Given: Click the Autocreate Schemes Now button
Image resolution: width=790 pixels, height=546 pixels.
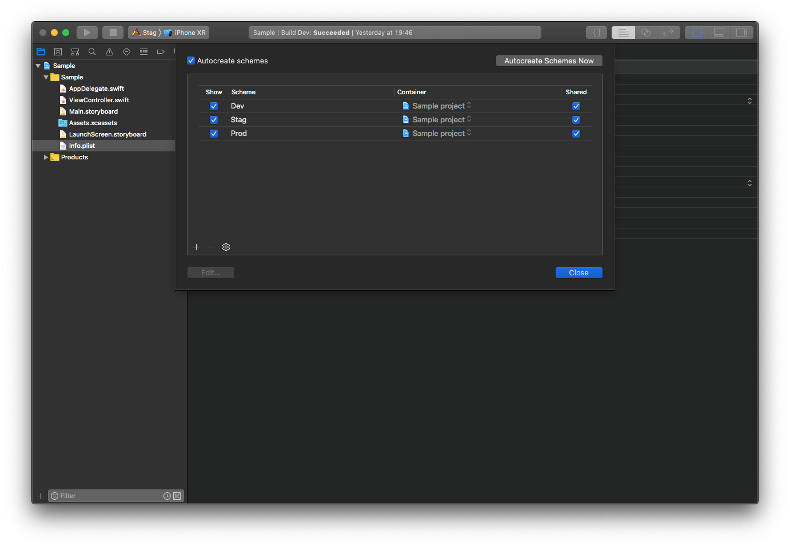Looking at the screenshot, I should (x=549, y=61).
